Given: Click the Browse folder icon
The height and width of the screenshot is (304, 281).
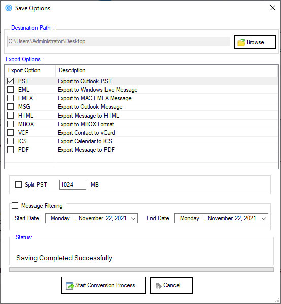Looking at the screenshot, I should (241, 42).
